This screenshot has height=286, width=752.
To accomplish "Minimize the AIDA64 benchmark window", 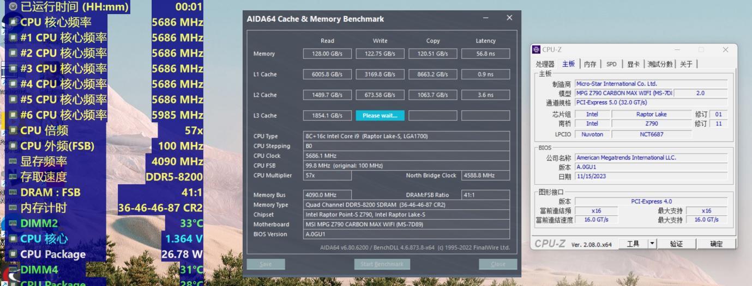I will (486, 18).
